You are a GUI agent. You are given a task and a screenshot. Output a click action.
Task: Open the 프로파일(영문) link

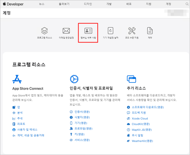point(84,129)
